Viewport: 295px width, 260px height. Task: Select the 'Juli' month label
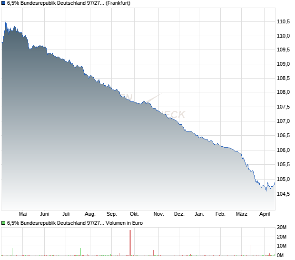click(x=66, y=214)
